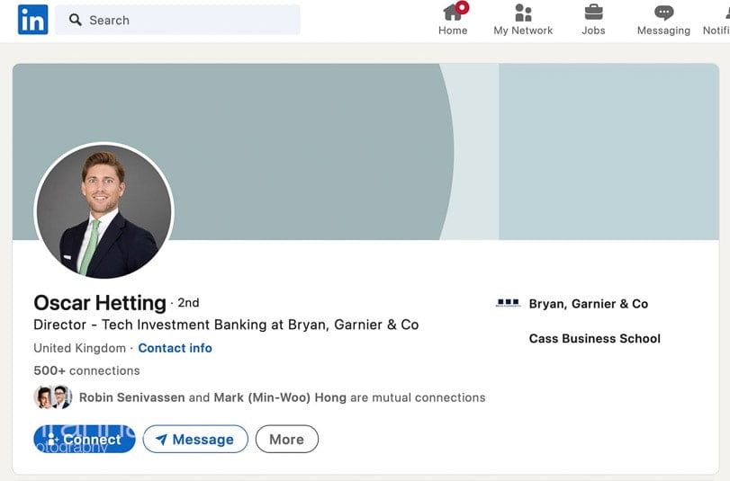Click the LinkedIn logo

[32, 20]
